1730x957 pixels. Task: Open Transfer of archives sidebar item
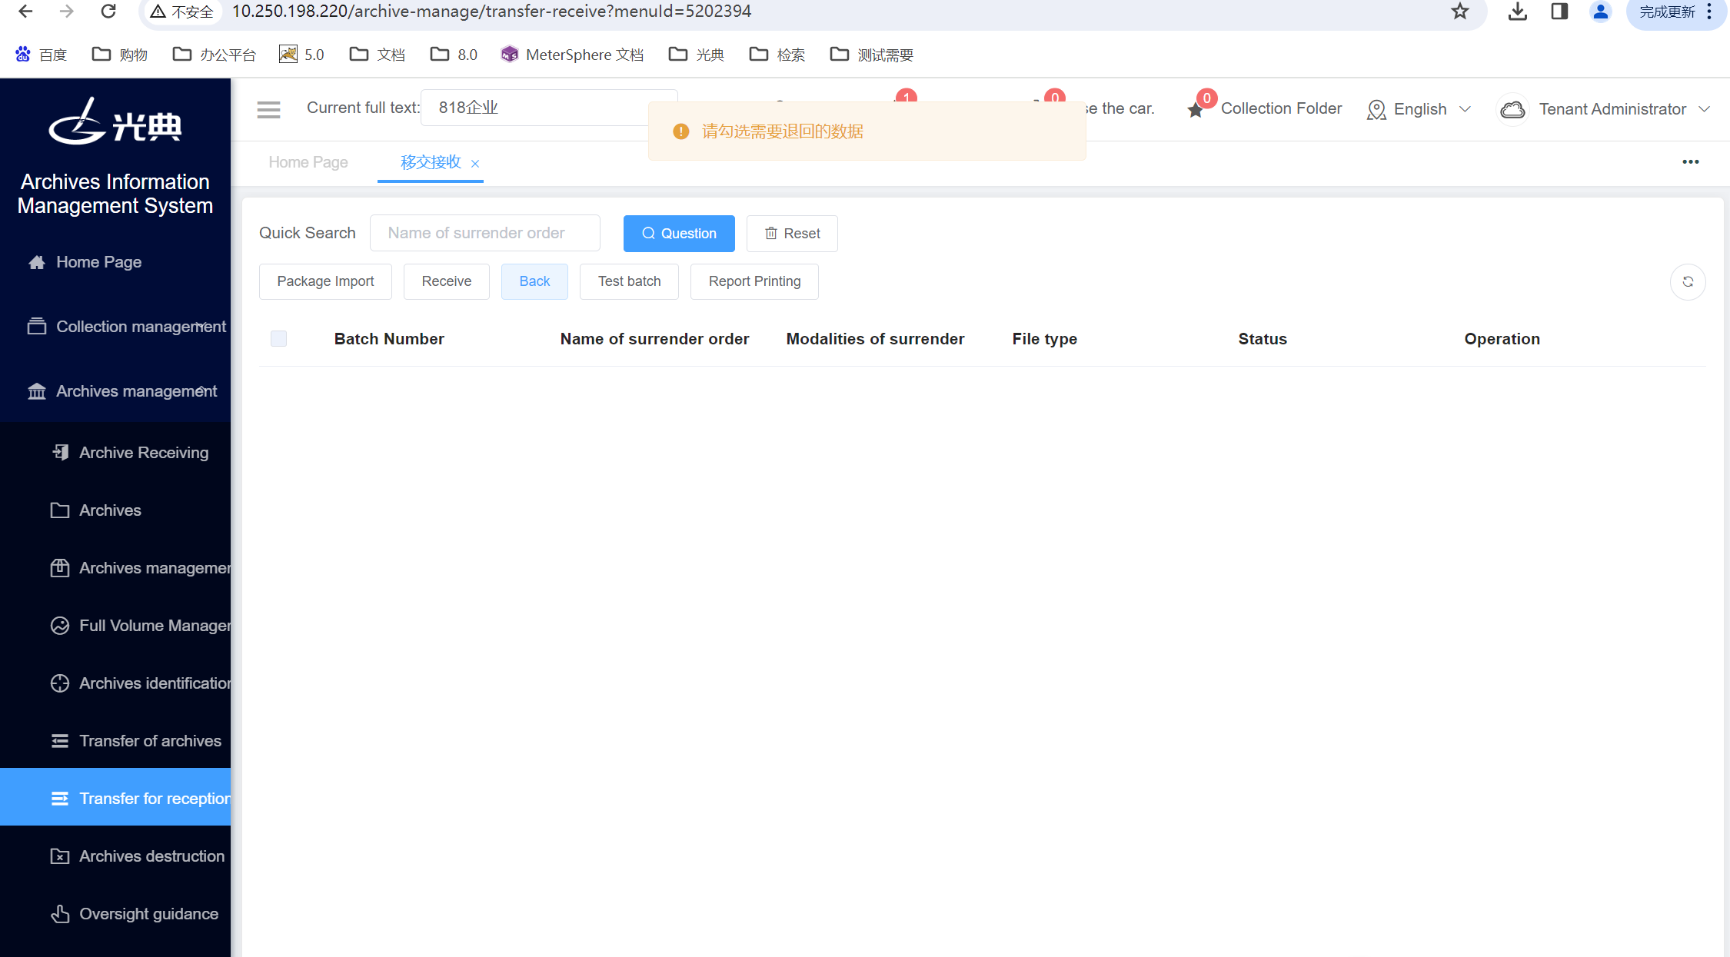click(115, 741)
